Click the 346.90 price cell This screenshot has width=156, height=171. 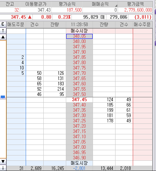80,158
